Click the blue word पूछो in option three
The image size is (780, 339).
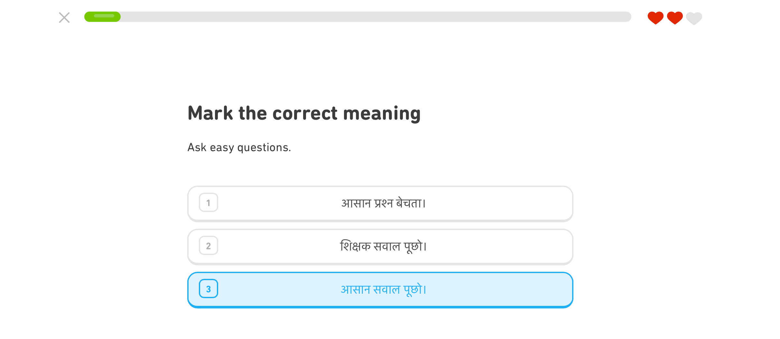[413, 289]
